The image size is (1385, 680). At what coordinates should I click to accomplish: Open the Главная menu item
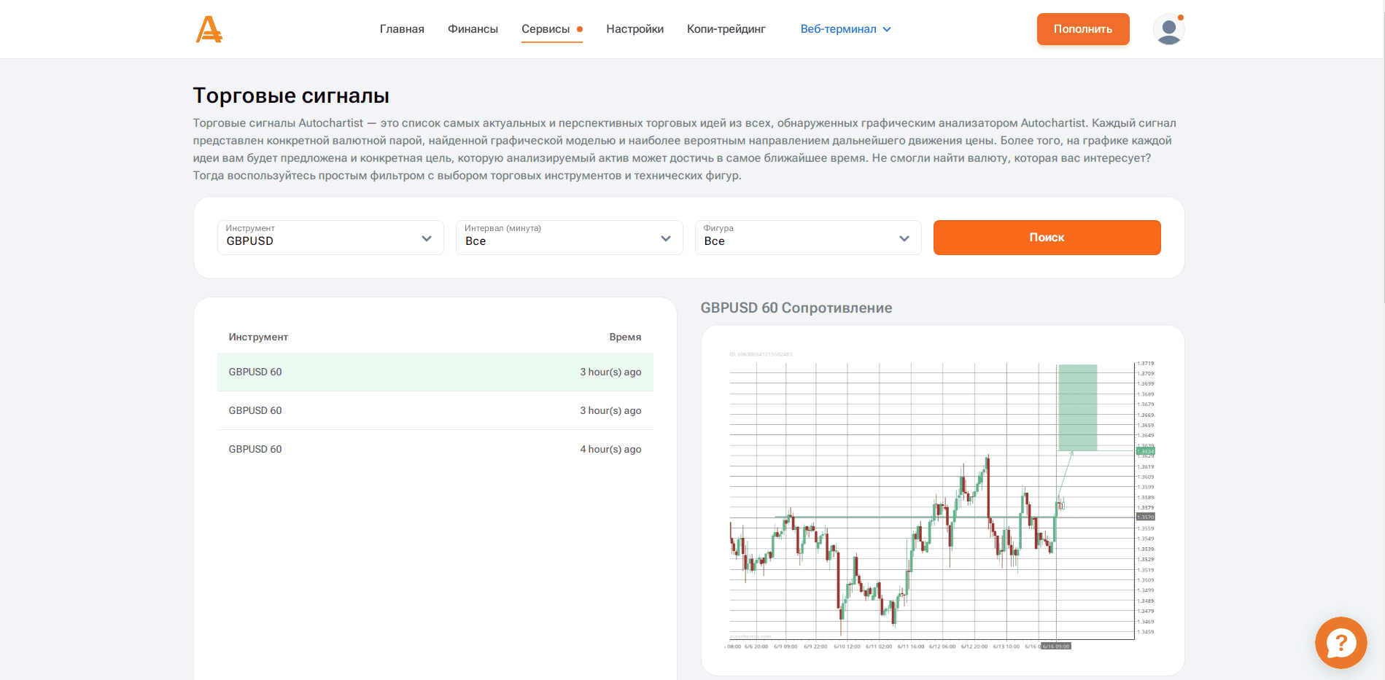pyautogui.click(x=402, y=29)
